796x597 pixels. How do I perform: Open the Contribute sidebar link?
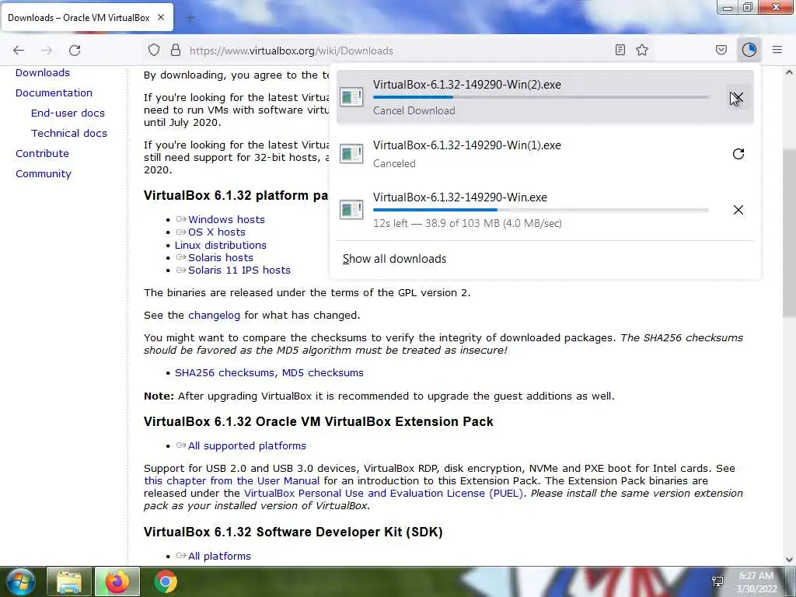coord(42,153)
